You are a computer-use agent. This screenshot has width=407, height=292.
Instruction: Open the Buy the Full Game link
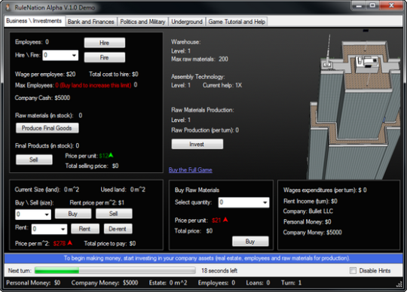point(190,170)
